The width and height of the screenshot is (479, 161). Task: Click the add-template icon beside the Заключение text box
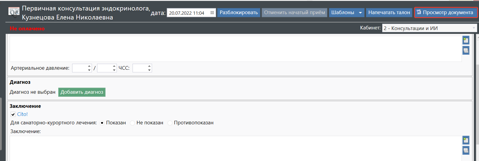[x=466, y=140]
